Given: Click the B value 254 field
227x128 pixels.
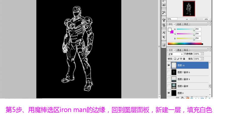Looking at the screenshot, I should pyautogui.click(x=198, y=38).
